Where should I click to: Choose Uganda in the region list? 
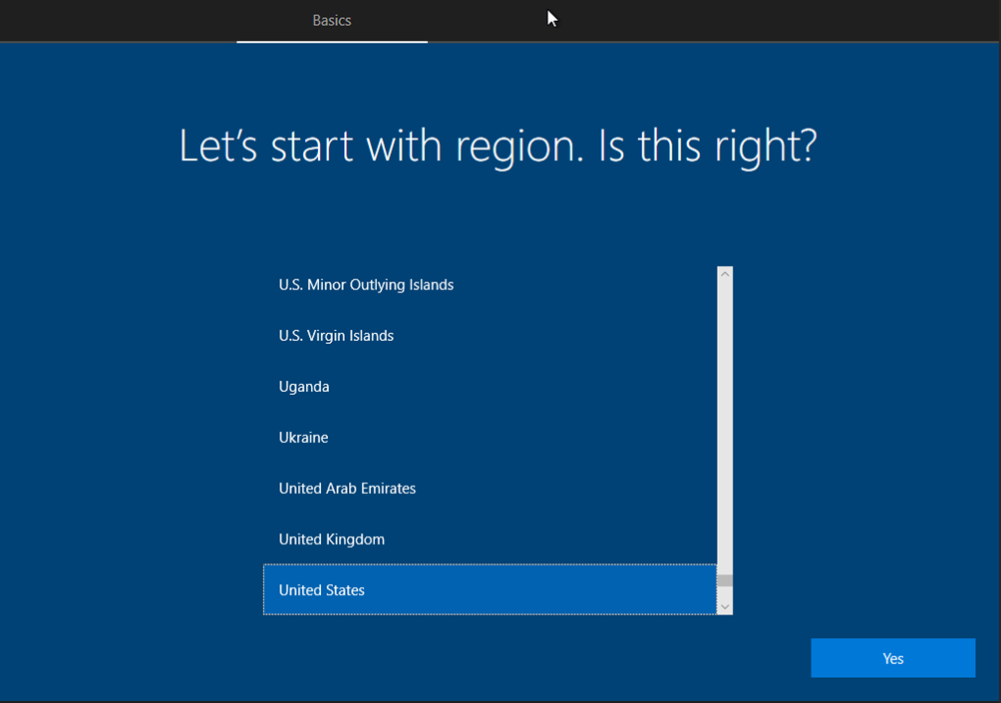pos(490,387)
